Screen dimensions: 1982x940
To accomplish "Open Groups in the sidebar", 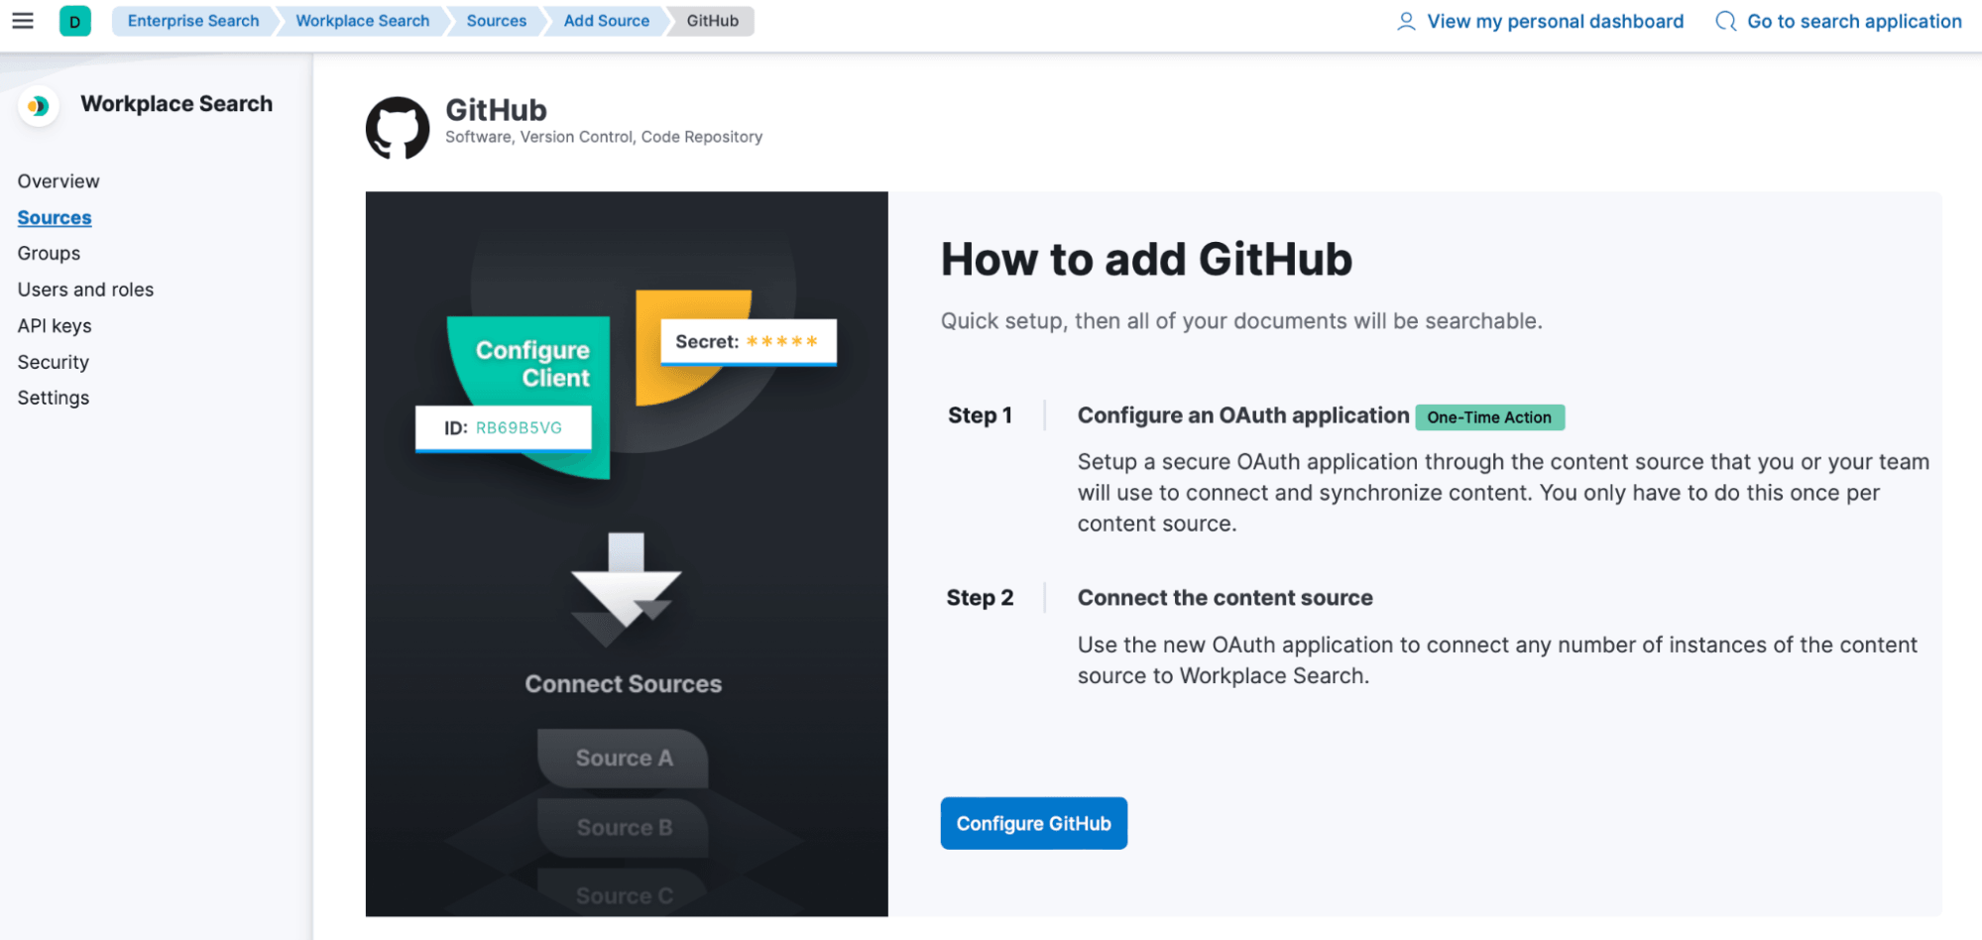I will pyautogui.click(x=49, y=254).
